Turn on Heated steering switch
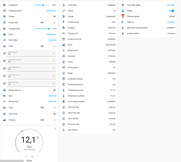The width and height of the screenshot is (181, 162). point(54,90)
